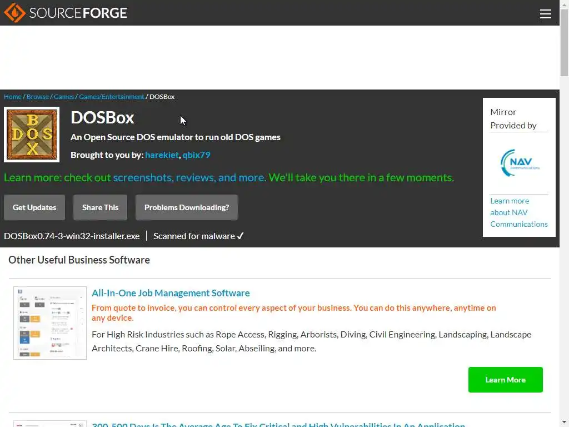This screenshot has width=569, height=427.
Task: Click 'Scanned for malware' text
Action: click(194, 236)
